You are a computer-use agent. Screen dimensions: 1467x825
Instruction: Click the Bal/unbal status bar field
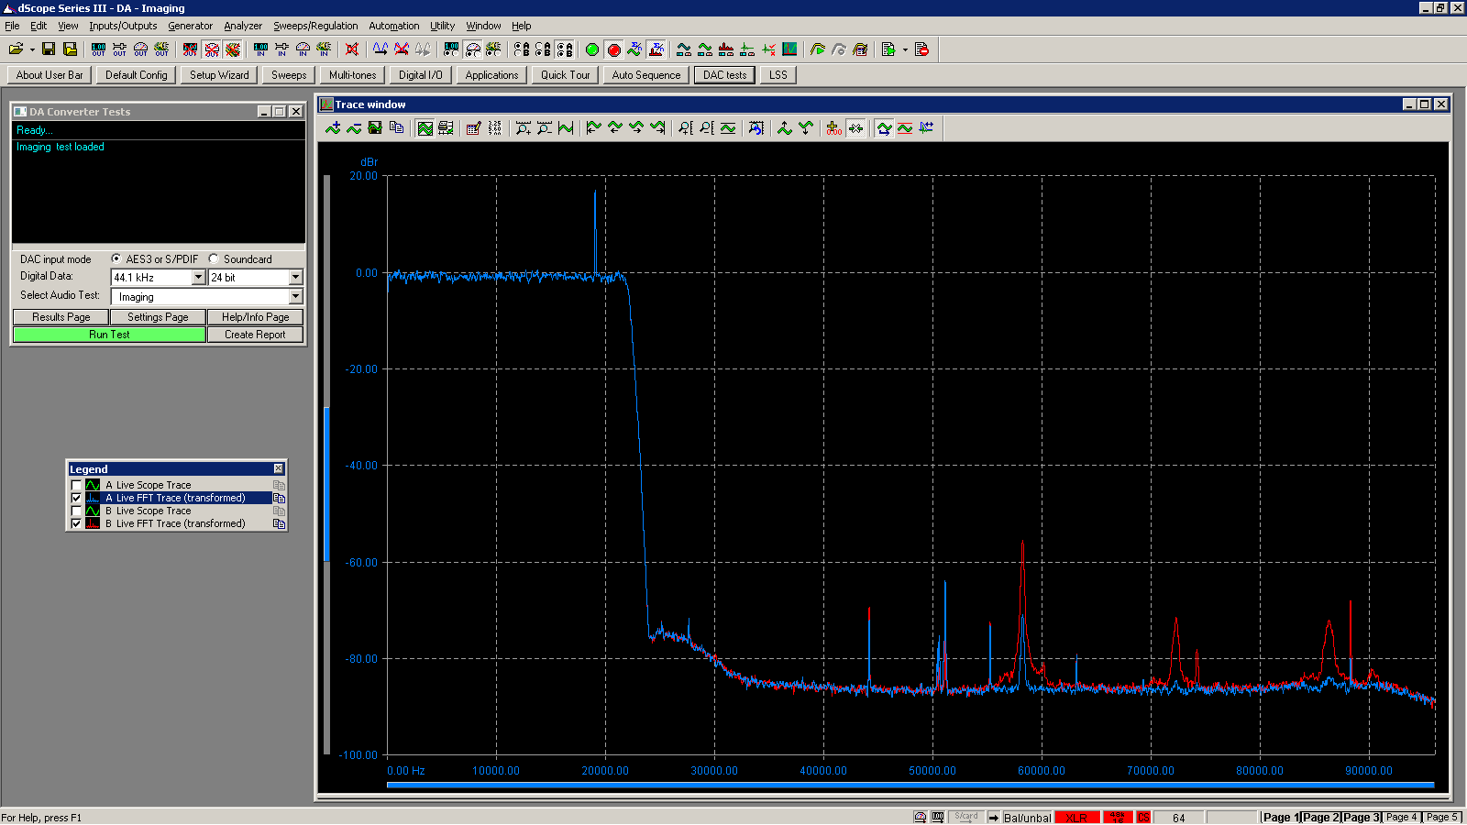(x=1027, y=818)
